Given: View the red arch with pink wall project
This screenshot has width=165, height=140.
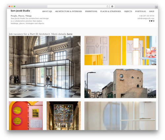Looking at the screenshot, I should point(26,116).
